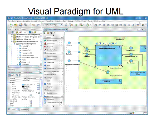Click the Fill row ellipsis button
Viewport: 152px width, 116px height.
(x=38, y=85)
